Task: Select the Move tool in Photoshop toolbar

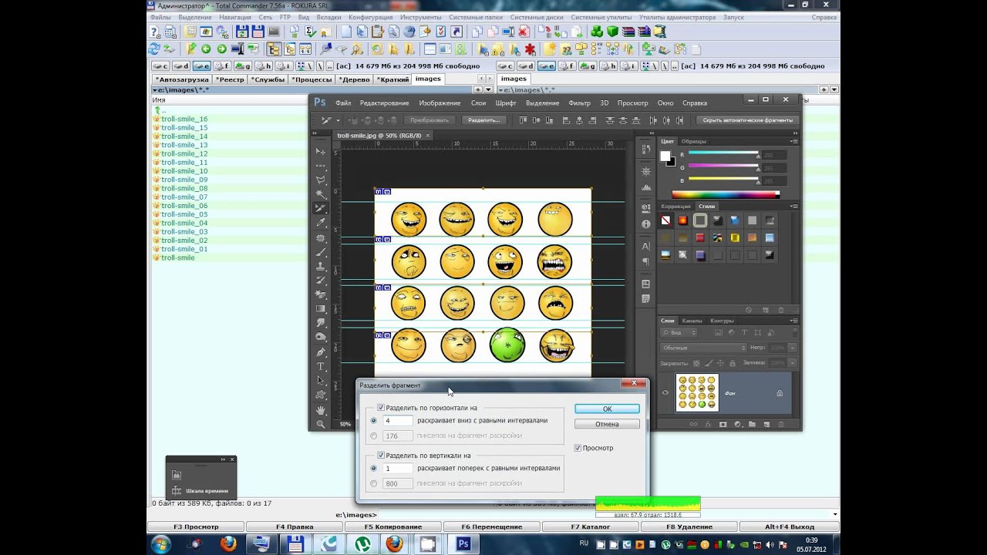Action: click(x=321, y=151)
